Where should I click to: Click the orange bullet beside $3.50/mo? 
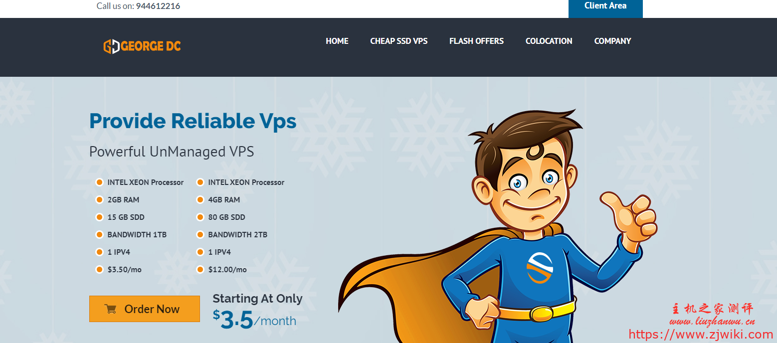tap(99, 269)
